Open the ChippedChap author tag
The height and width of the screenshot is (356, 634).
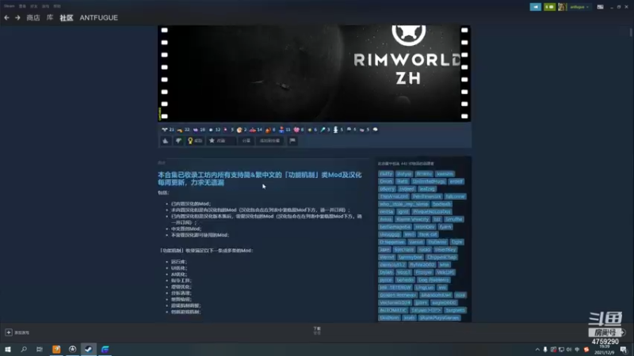point(441,258)
